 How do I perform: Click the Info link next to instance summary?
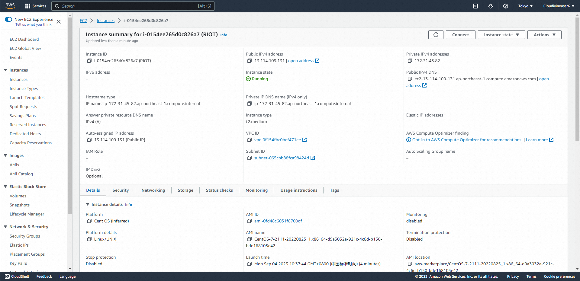pyautogui.click(x=224, y=35)
